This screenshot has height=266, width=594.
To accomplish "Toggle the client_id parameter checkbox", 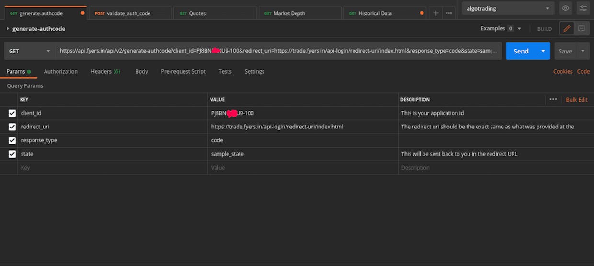I will 12,113.
